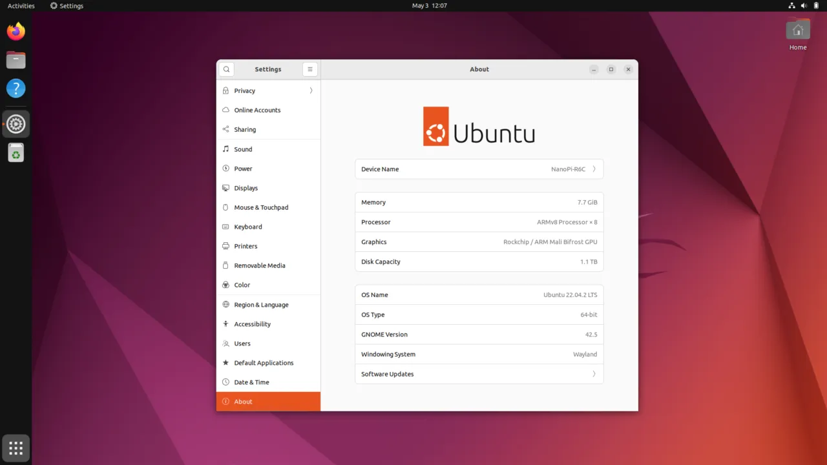Click the Show Applications grid icon

coord(16,448)
